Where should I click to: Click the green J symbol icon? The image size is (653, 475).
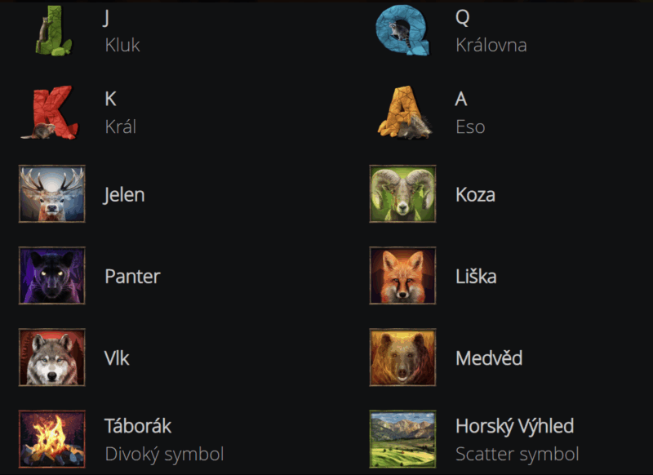click(x=54, y=31)
